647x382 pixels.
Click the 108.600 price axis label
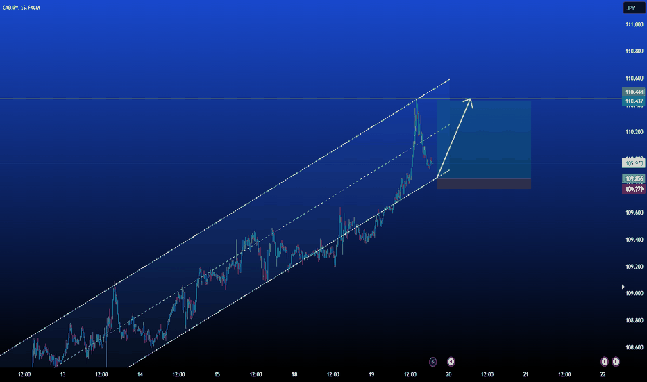[x=635, y=347]
